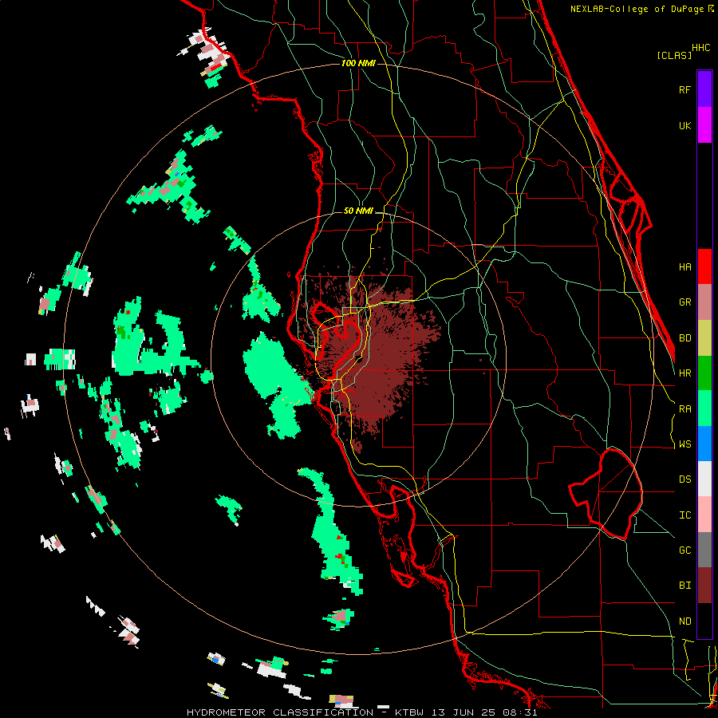Click the WS legend label
Image resolution: width=718 pixels, height=718 pixels.
[x=684, y=444]
